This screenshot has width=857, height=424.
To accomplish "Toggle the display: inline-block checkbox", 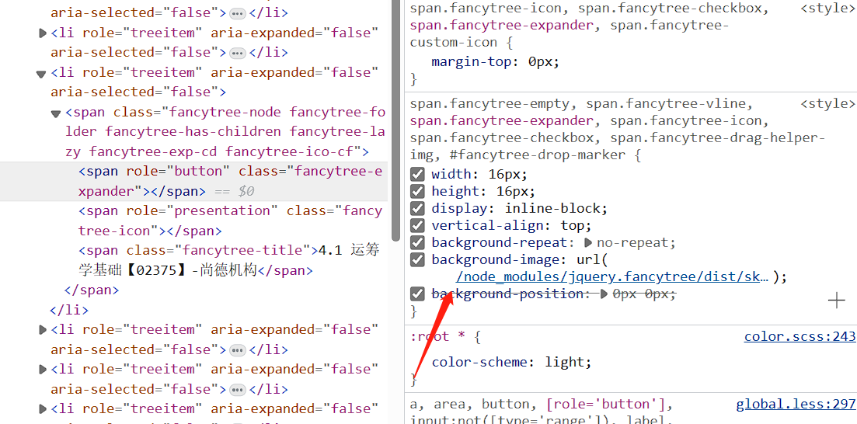I will [x=417, y=209].
